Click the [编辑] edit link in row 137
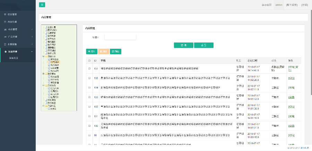The image size is (312, 151). click(x=291, y=67)
